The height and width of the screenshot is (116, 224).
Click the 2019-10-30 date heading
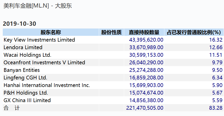click(19, 24)
